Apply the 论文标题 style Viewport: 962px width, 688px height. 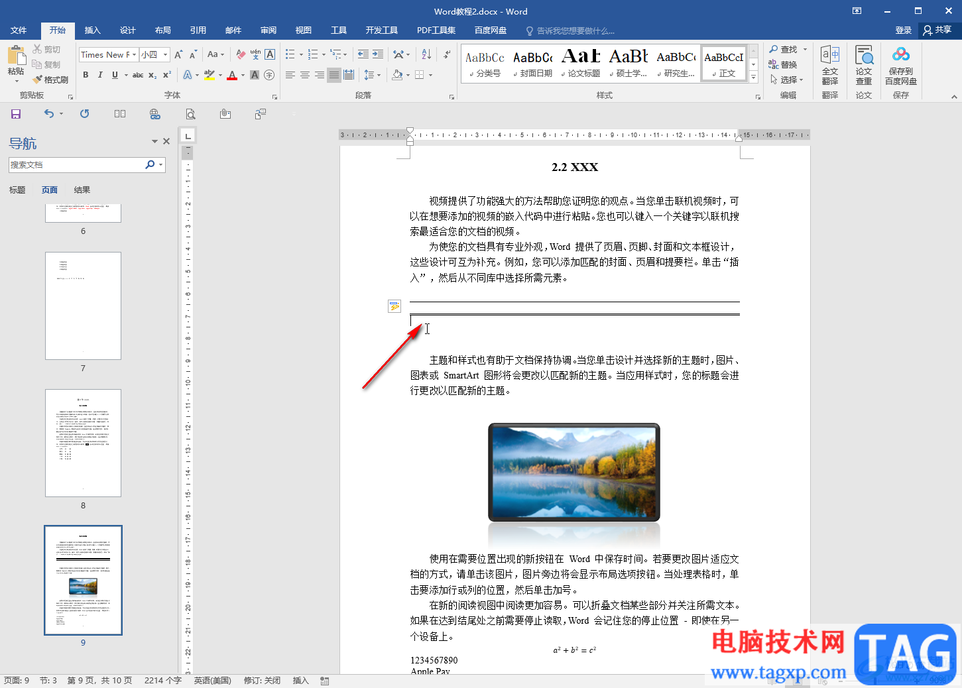pos(581,64)
